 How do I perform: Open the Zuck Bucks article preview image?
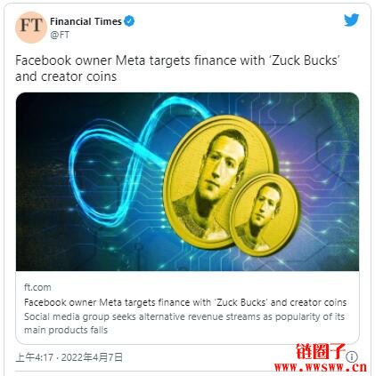(x=187, y=181)
